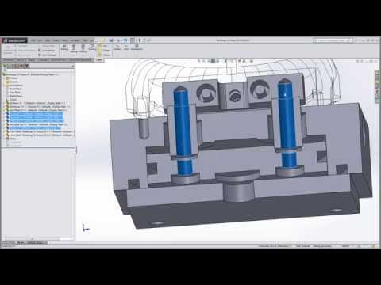Open the View Settings dropdown
The width and height of the screenshot is (381, 285).
click(x=252, y=61)
